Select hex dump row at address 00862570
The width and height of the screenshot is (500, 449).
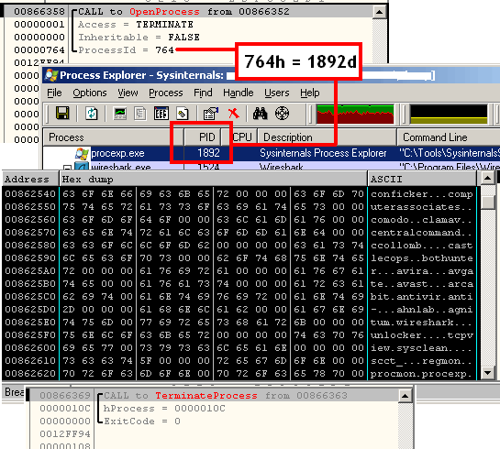239,233
